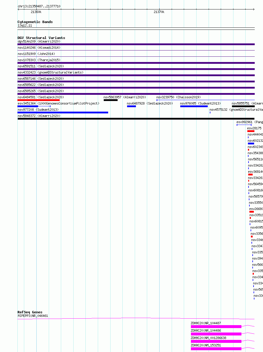263x352 pixels.
Task: Open the MIPEPP3|NR_046461 gene label
Action: point(33,316)
